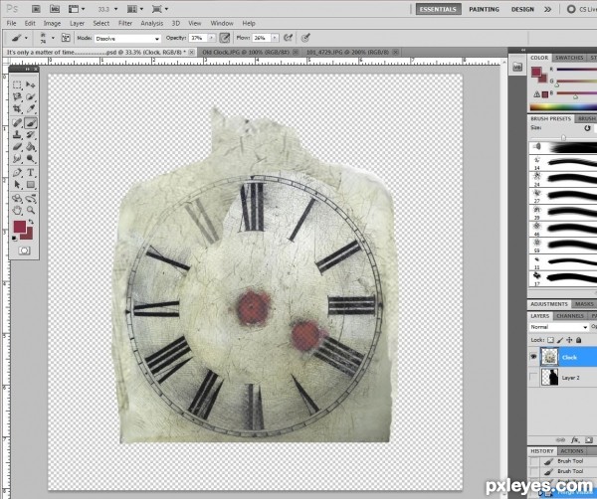597x499 pixels.
Task: Swap foreground and background colors
Action: 31,222
